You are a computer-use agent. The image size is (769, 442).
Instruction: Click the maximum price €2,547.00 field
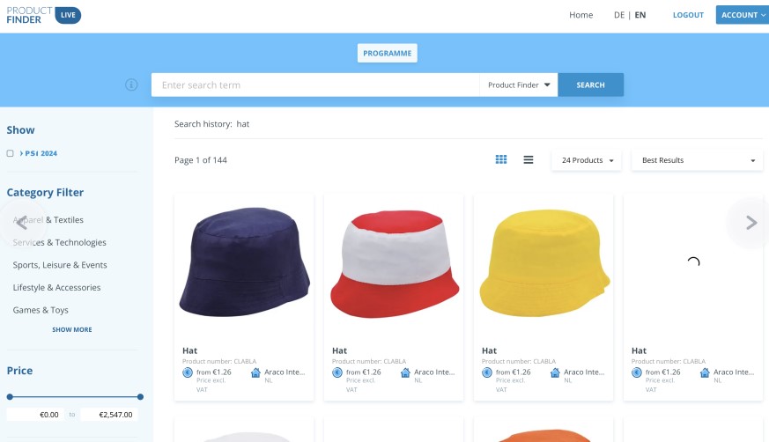(x=109, y=415)
